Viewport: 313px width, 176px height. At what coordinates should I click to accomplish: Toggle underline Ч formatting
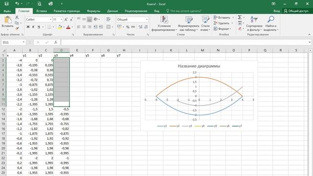click(39, 27)
